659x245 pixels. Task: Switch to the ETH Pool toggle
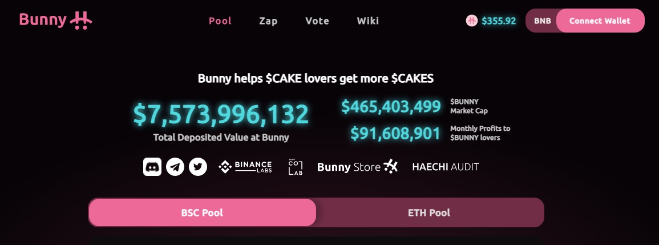pyautogui.click(x=429, y=212)
